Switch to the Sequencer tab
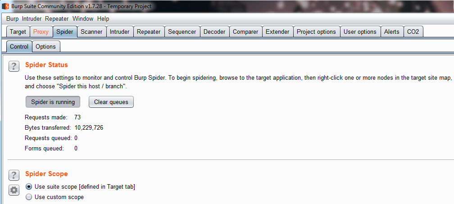The height and width of the screenshot is (204, 454). (182, 32)
